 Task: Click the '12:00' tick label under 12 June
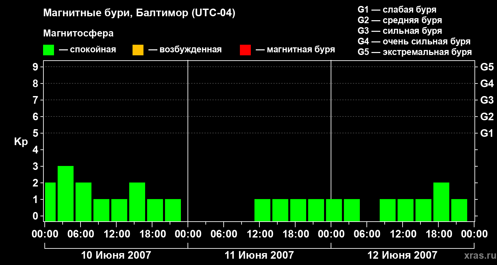click(403, 234)
